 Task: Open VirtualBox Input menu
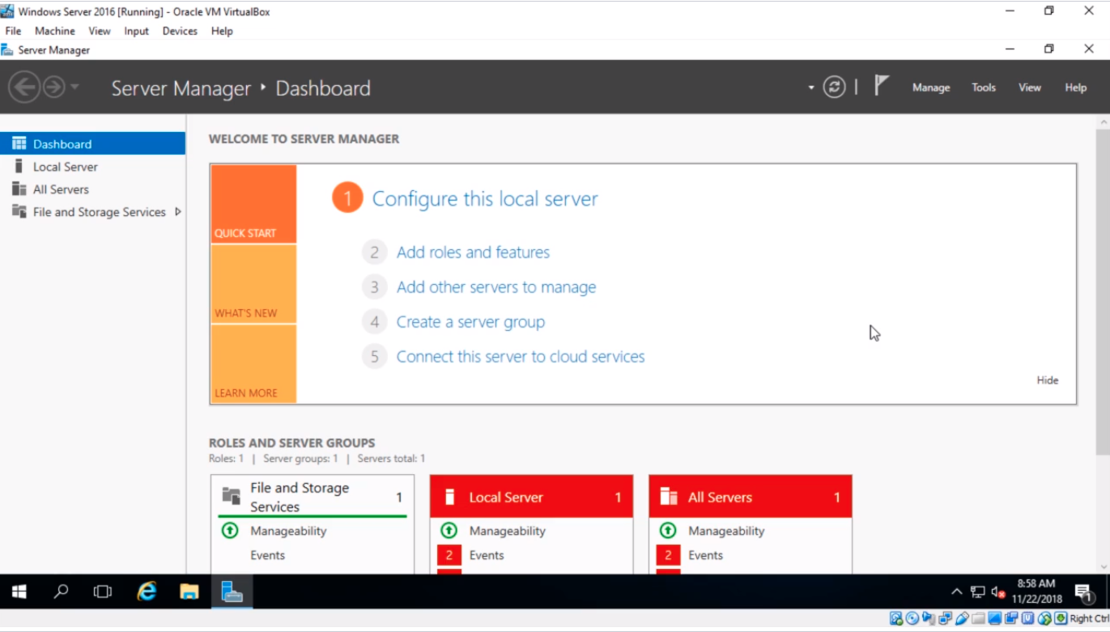pos(136,31)
